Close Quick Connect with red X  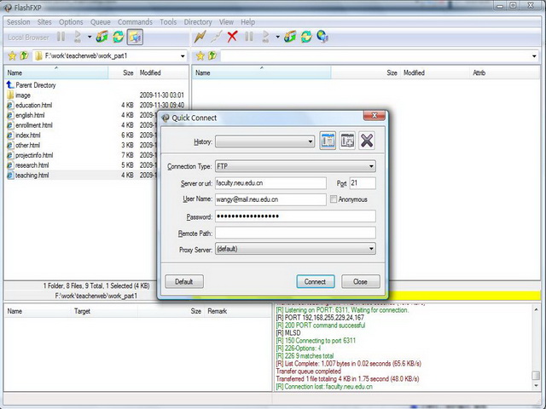point(375,115)
